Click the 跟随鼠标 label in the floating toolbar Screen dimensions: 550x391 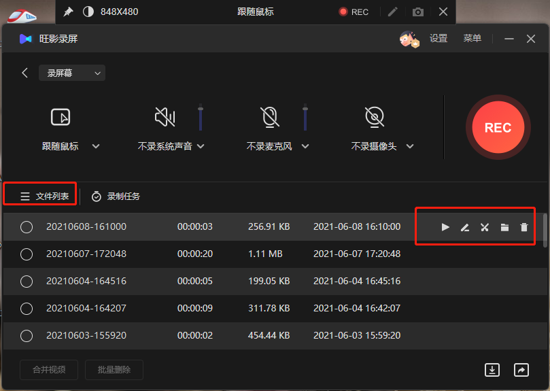(x=256, y=12)
